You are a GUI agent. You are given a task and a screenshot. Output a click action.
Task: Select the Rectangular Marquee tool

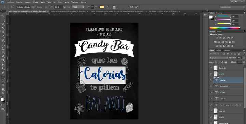(3, 20)
